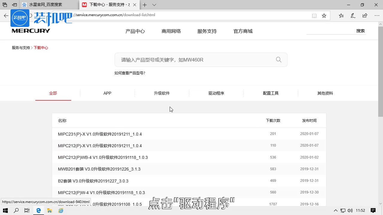Screen dimensions: 383x215
Task: Start a Web Note with the pen icon
Action: pos(353,15)
